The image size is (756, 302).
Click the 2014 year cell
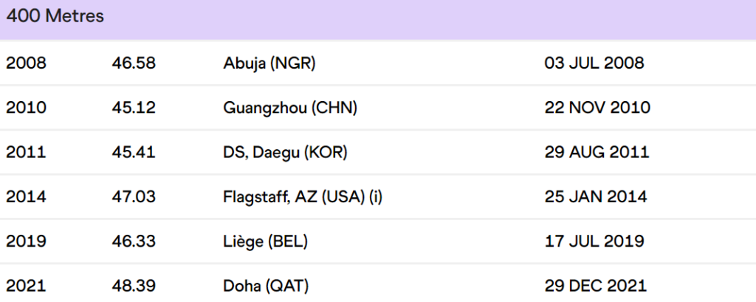pos(26,196)
